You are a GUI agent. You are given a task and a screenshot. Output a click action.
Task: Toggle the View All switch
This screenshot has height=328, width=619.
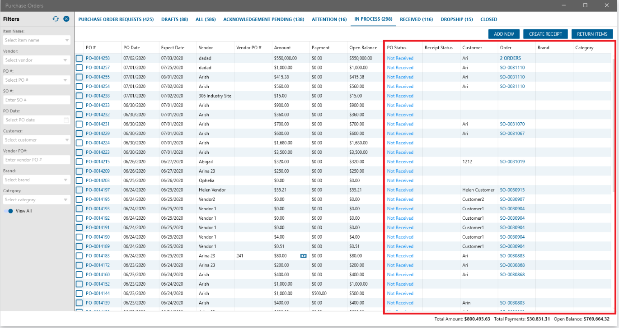click(9, 211)
